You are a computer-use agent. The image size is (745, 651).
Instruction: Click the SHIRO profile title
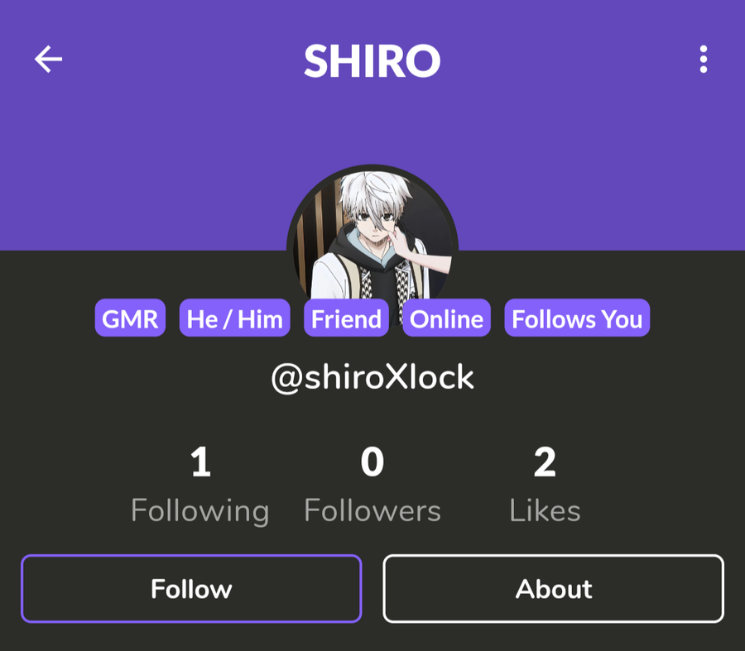[x=372, y=60]
